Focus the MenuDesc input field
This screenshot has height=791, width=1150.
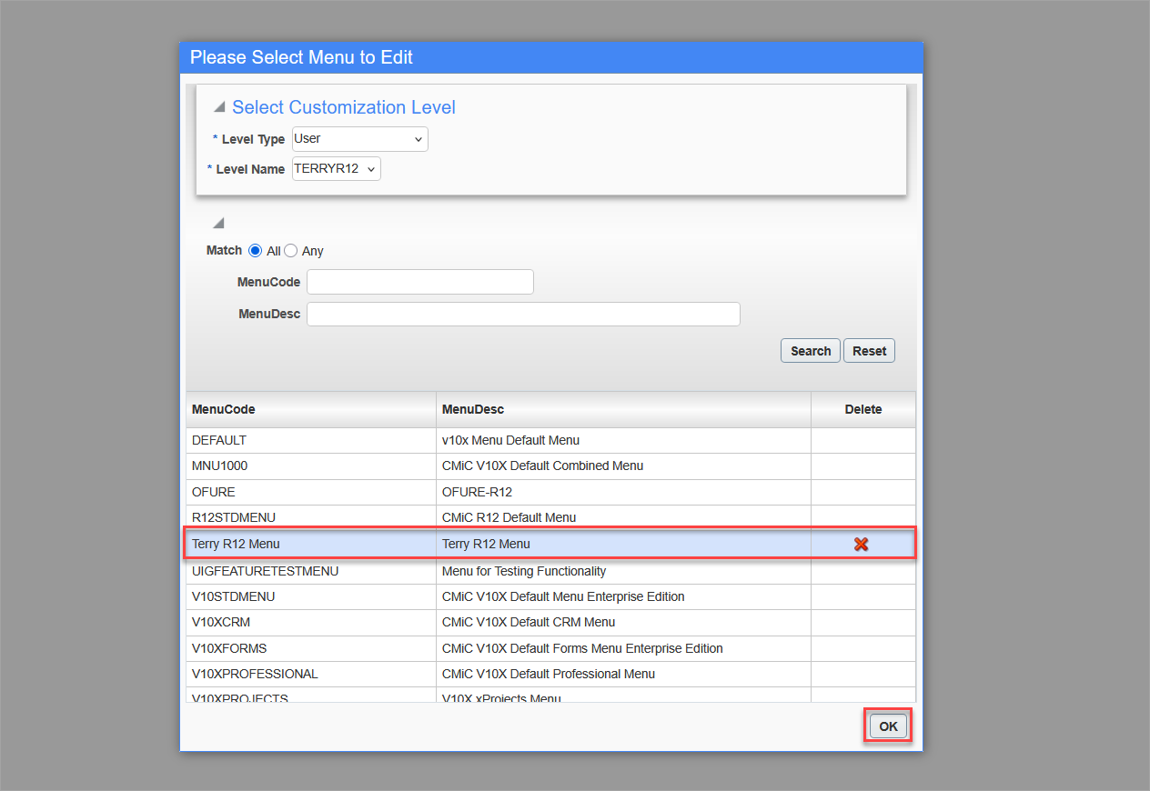click(523, 314)
